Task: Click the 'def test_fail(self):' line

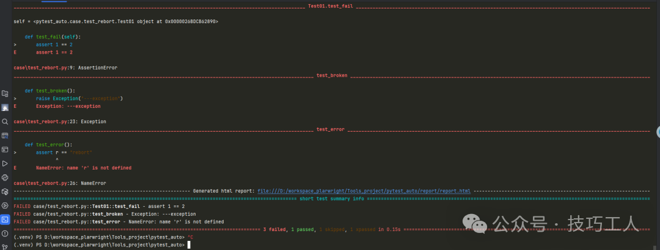Action: click(53, 37)
